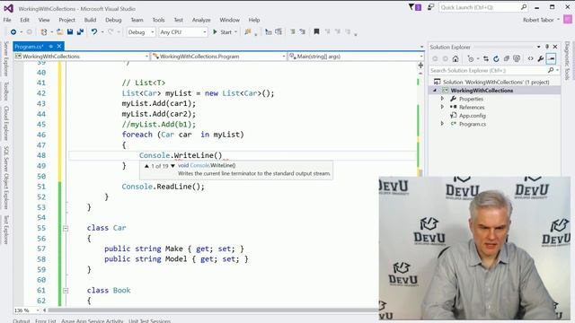Viewport: 575px width, 323px height.
Task: Click the New Project toolbar icon
Action: tap(44, 32)
